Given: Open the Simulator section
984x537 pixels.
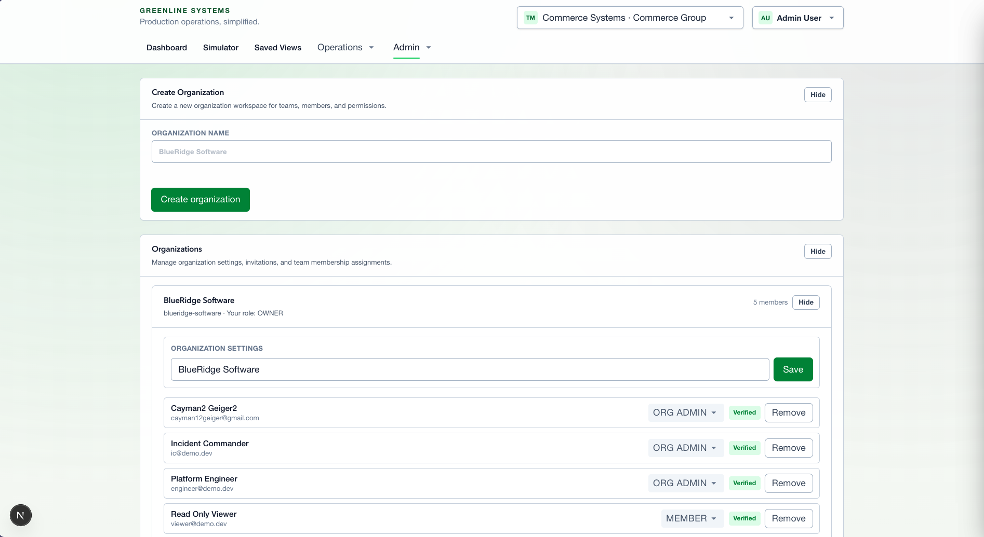Looking at the screenshot, I should click(220, 47).
